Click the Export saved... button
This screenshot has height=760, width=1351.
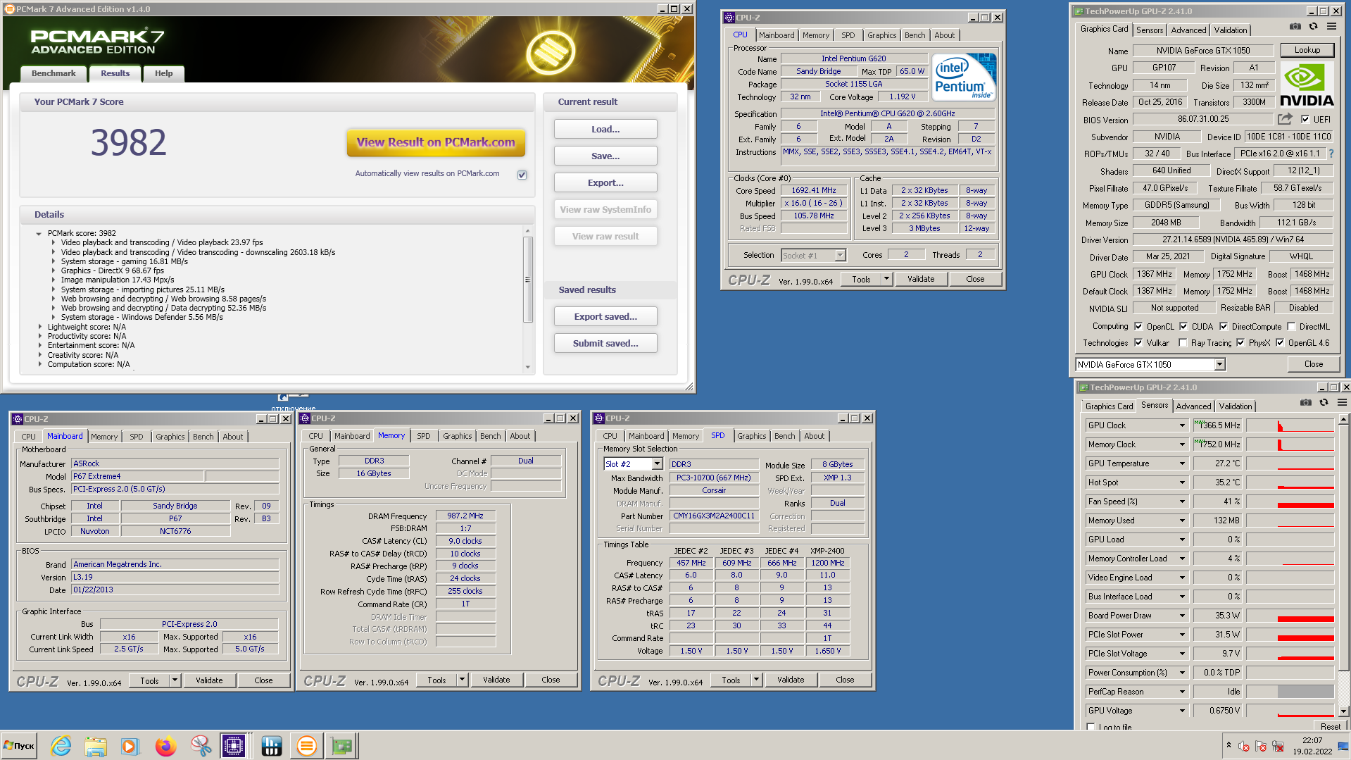[605, 316]
